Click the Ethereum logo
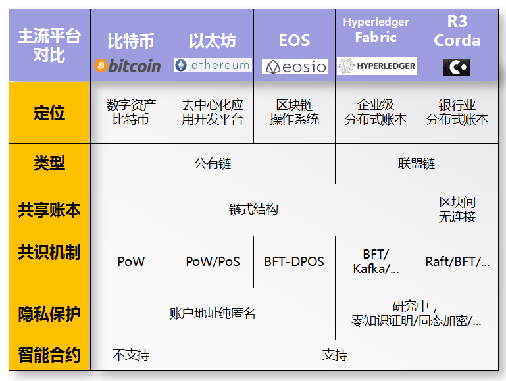This screenshot has height=381, width=506. pos(213,65)
